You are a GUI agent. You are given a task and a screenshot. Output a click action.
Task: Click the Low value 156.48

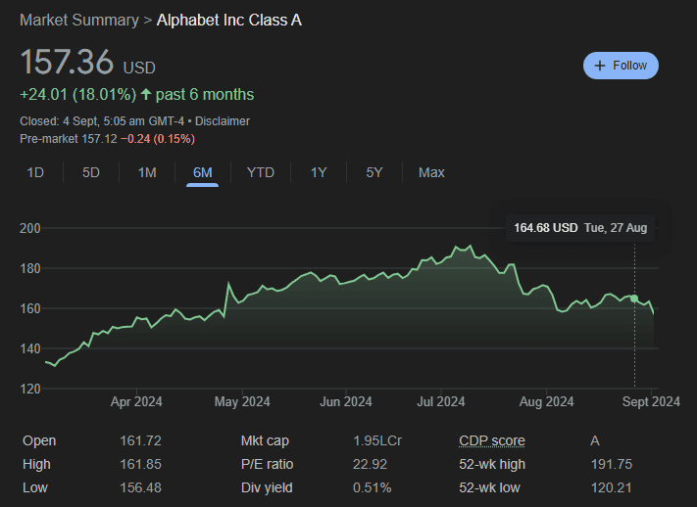140,487
